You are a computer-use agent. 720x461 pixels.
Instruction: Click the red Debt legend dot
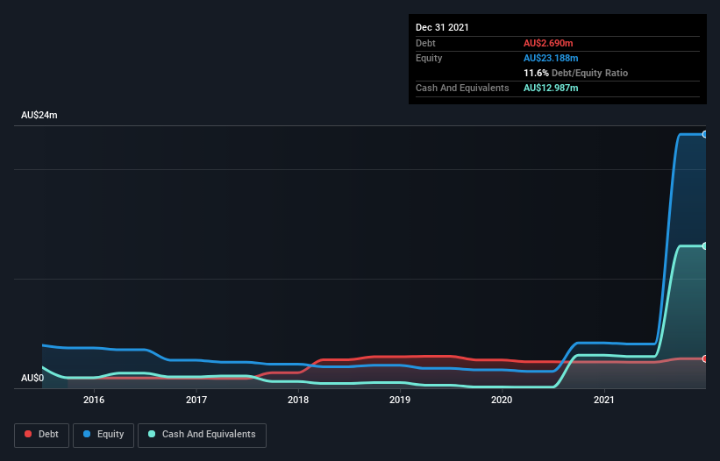pyautogui.click(x=28, y=434)
